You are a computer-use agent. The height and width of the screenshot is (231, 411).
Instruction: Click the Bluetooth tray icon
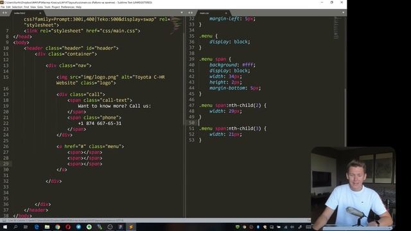258,227
